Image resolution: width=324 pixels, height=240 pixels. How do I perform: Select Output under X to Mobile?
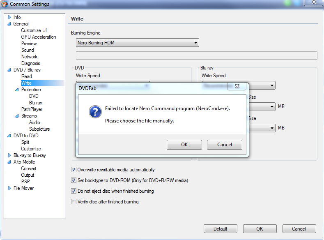coord(28,175)
